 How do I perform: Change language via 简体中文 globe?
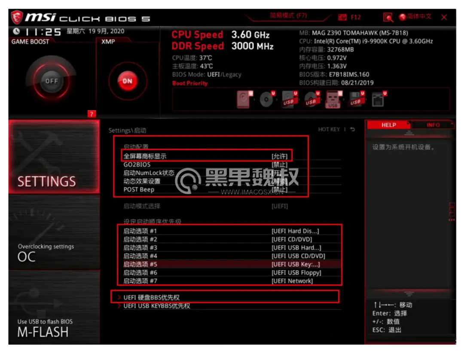[x=415, y=17]
